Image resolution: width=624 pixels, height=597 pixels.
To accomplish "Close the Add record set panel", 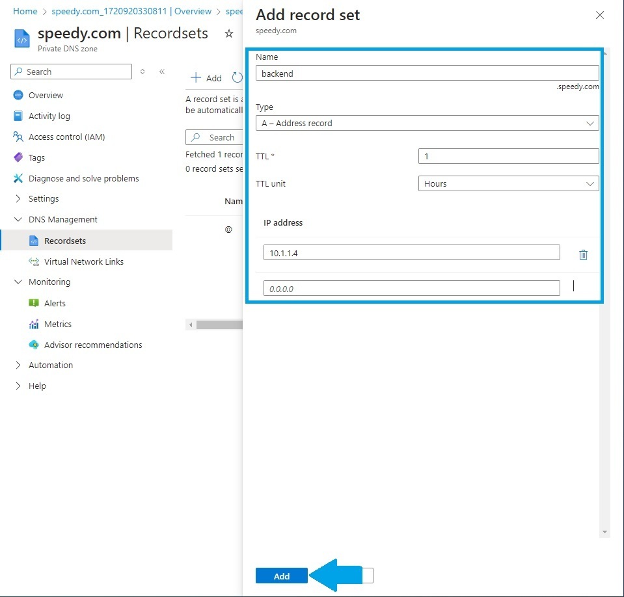I will [x=600, y=15].
